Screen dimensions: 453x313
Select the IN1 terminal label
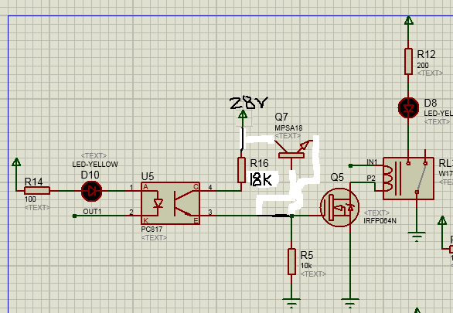coord(372,162)
